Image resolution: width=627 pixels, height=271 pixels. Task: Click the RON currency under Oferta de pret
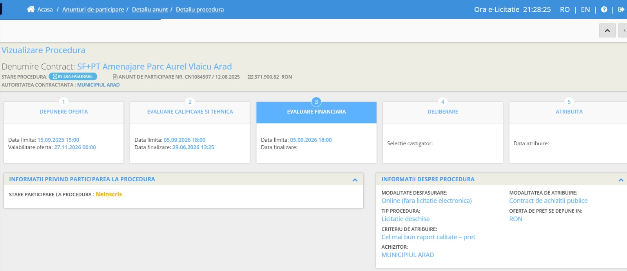pyautogui.click(x=516, y=219)
